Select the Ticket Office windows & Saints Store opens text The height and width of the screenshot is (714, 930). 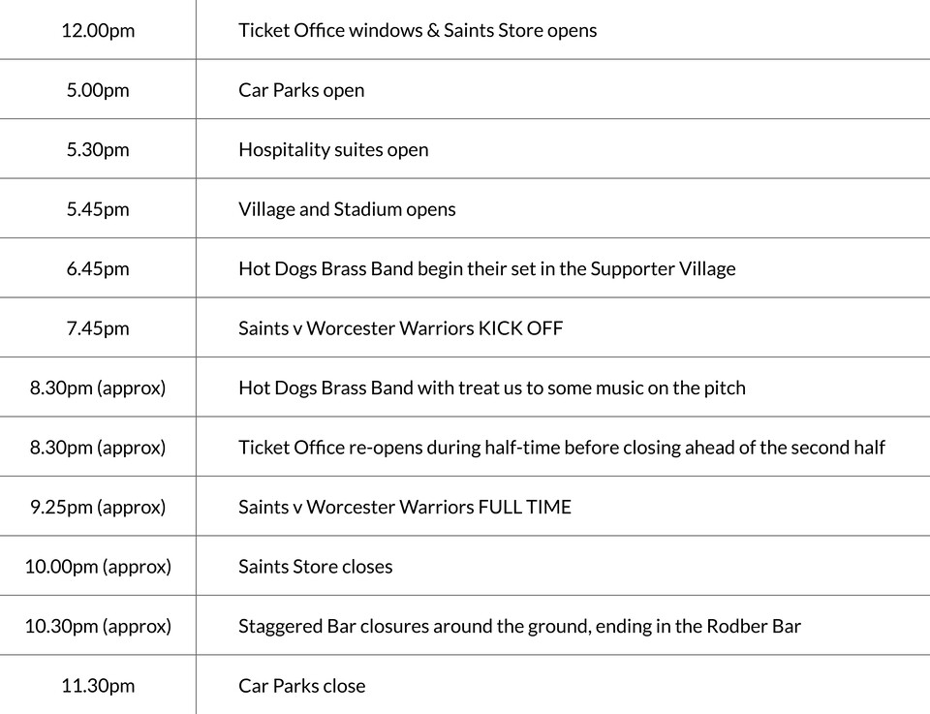coord(418,30)
